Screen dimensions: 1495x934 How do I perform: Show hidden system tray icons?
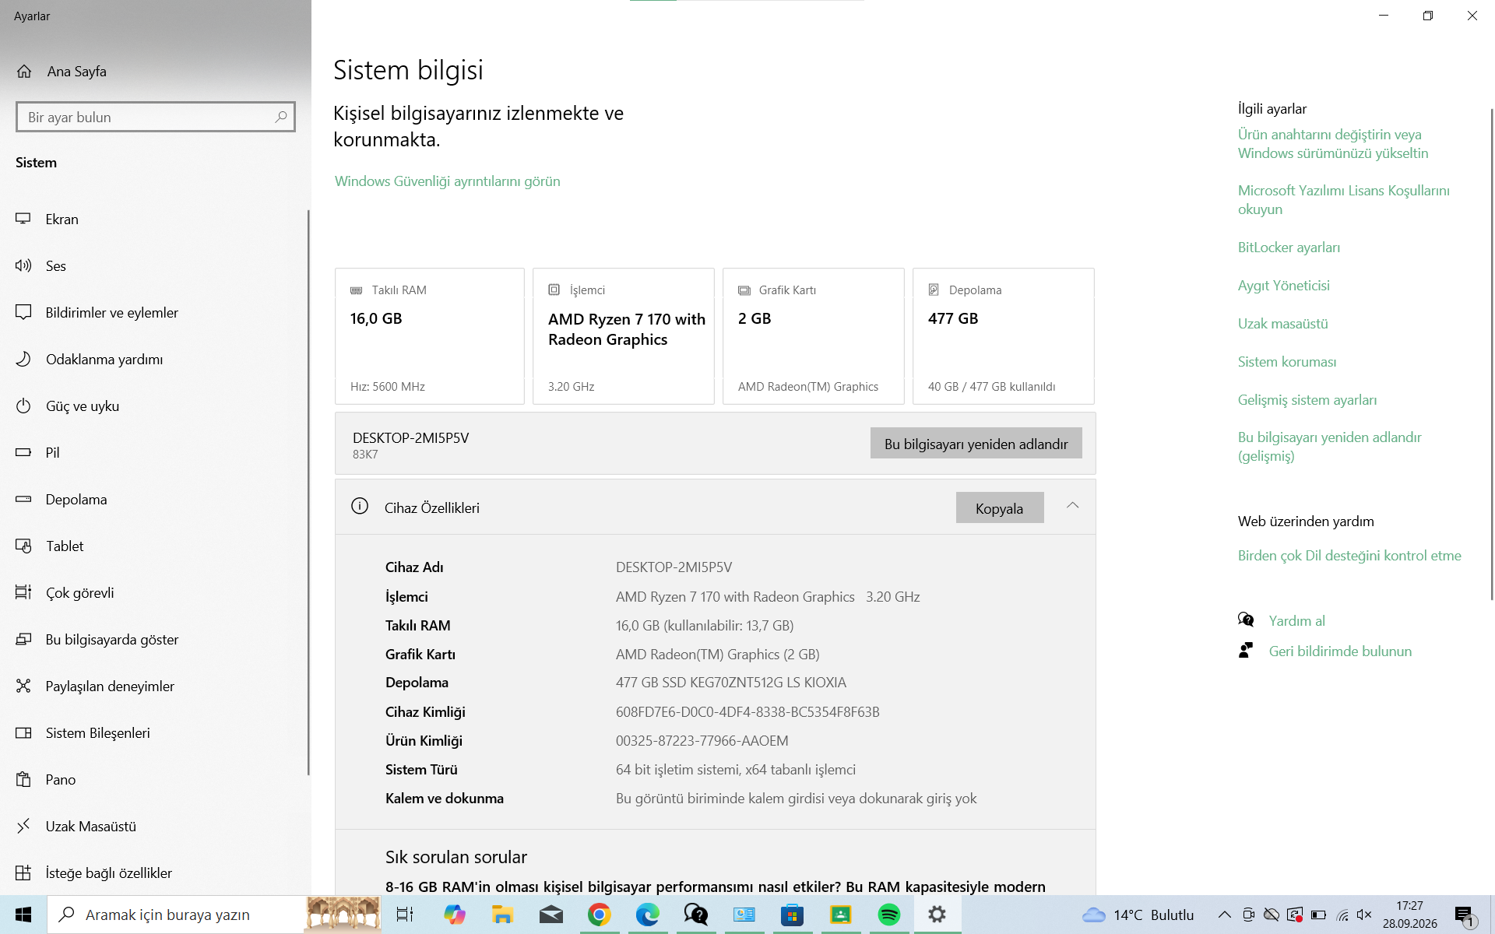(x=1224, y=915)
